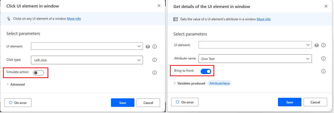The width and height of the screenshot is (334, 113).
Task: Click the layers icon in Get details dialog
Action: point(317,45)
